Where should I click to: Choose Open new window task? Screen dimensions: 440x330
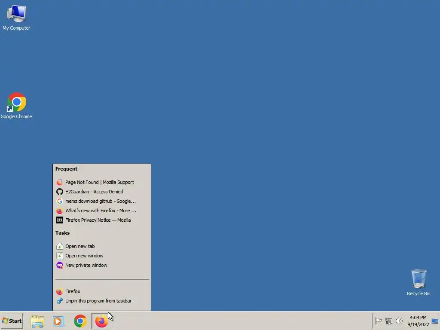(101, 256)
